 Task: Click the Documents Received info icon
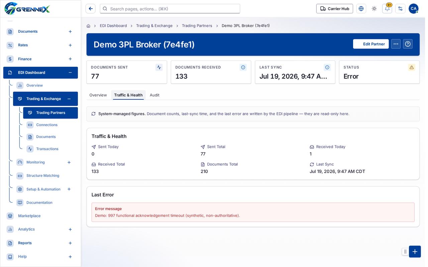click(x=243, y=67)
